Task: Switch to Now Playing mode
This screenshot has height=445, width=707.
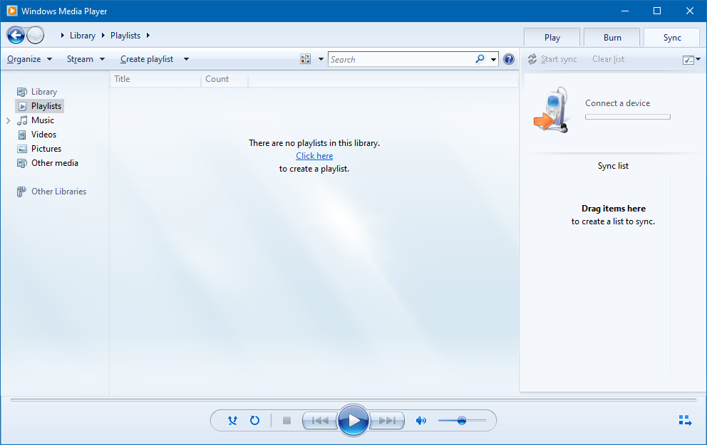Action: 686,420
